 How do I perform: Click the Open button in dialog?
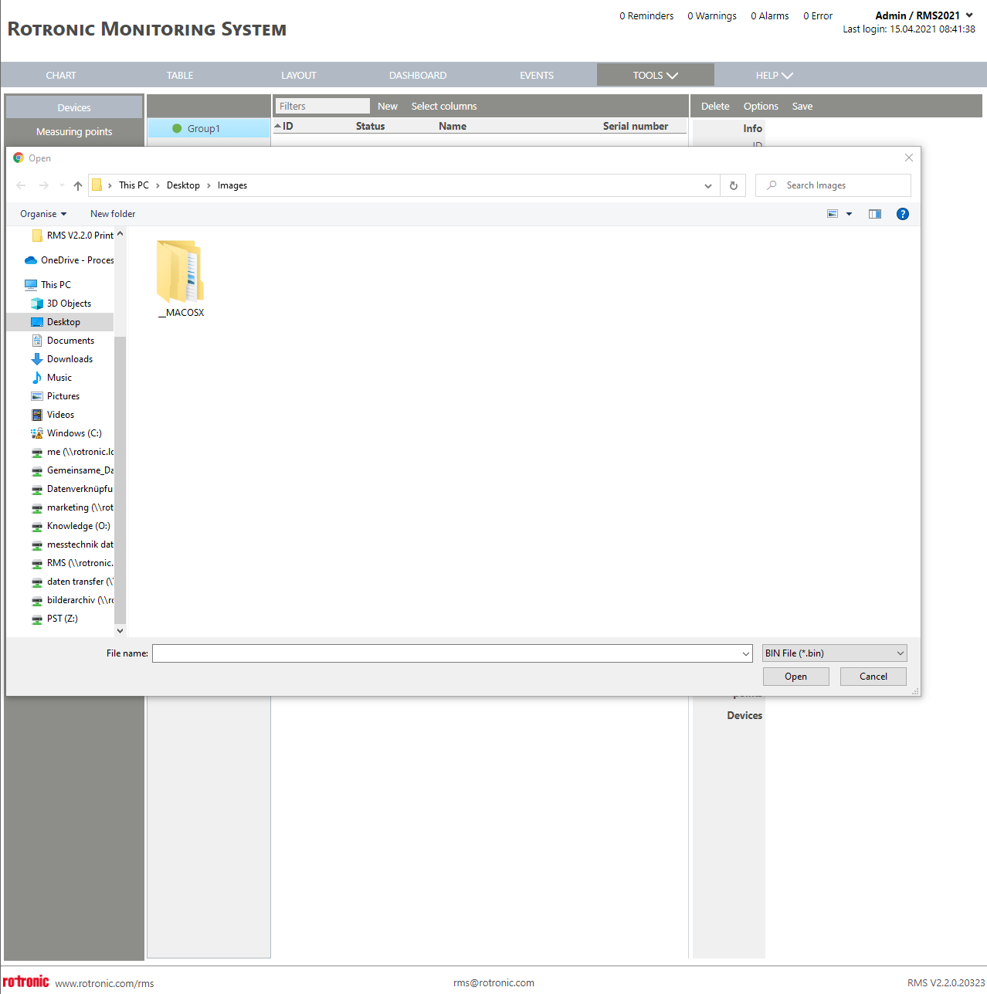pos(796,677)
